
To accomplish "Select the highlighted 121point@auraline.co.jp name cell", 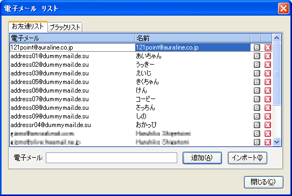I will point(193,47).
